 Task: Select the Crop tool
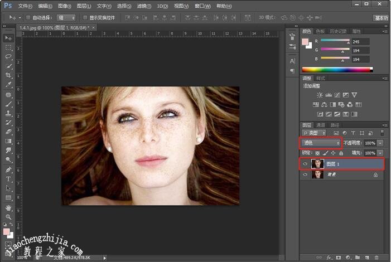tap(8, 75)
